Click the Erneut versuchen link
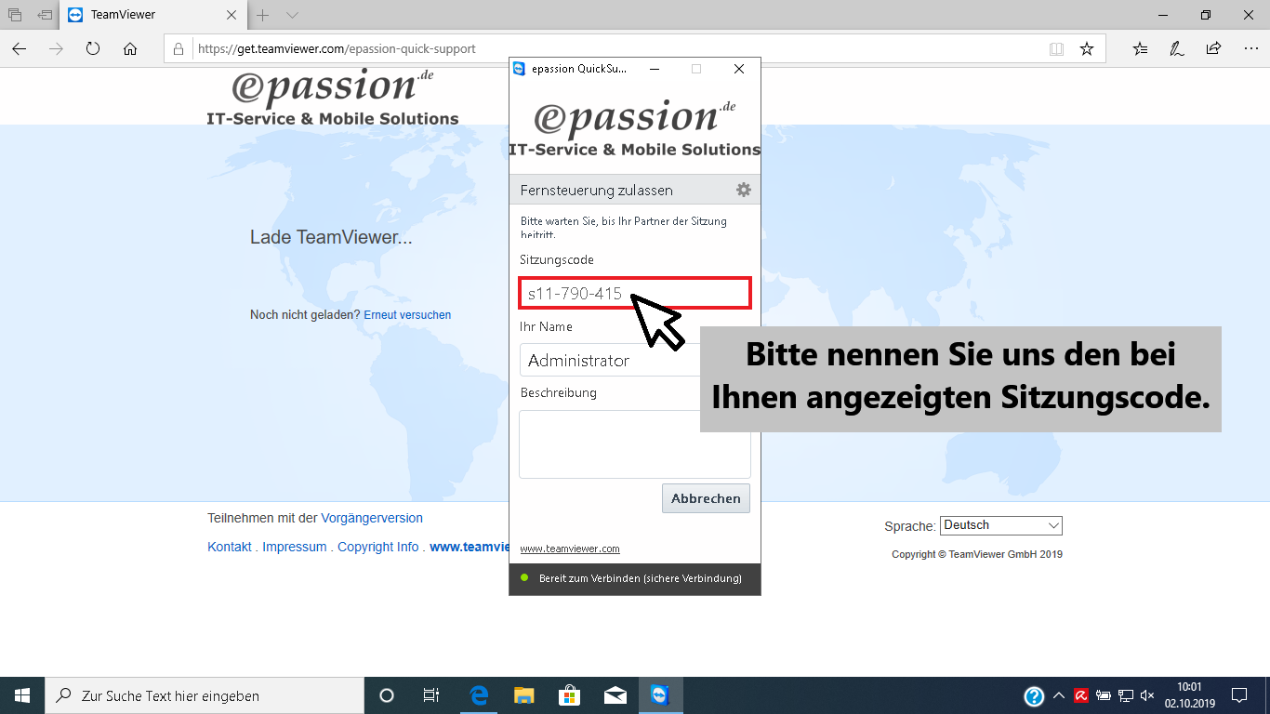The height and width of the screenshot is (714, 1270). [x=407, y=315]
